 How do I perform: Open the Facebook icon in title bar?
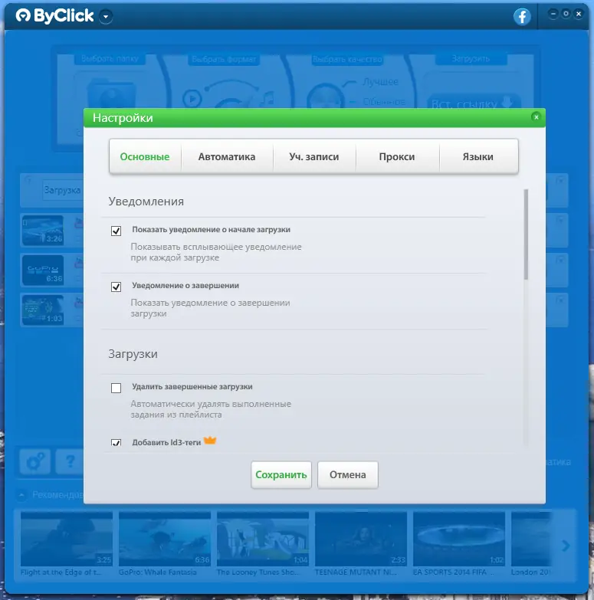coord(522,16)
